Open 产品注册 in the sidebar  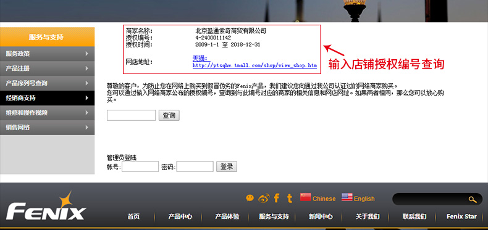tap(47, 68)
